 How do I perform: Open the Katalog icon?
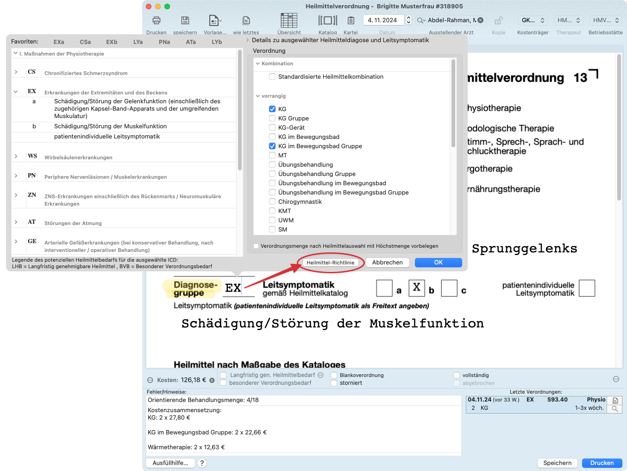tap(328, 20)
